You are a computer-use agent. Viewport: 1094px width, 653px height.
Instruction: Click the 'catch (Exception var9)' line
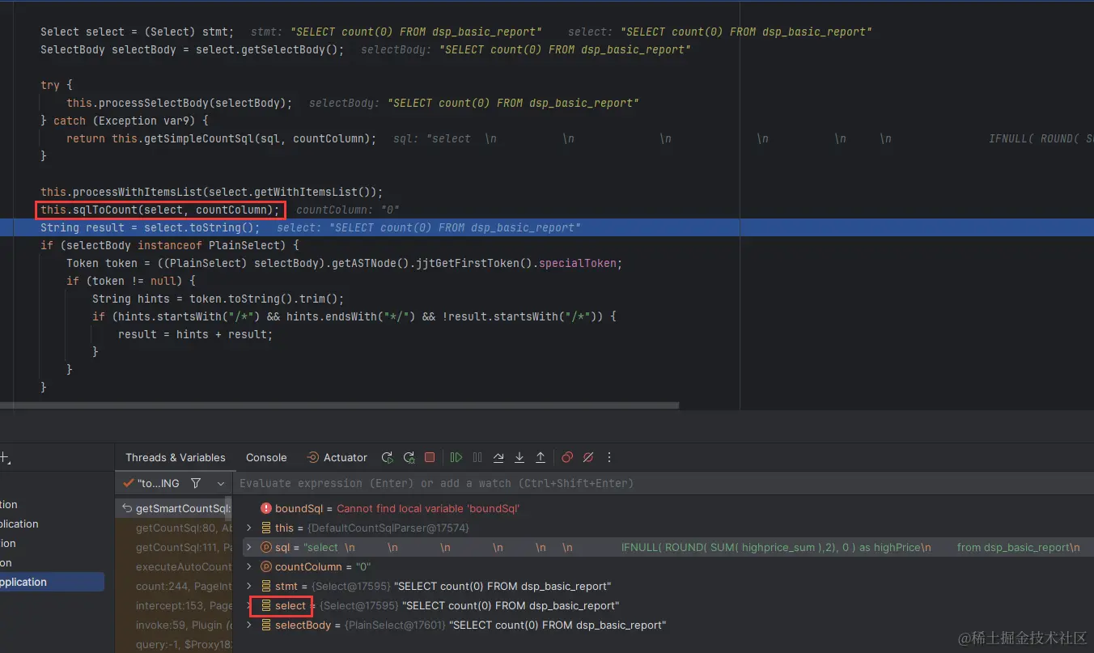coord(125,121)
